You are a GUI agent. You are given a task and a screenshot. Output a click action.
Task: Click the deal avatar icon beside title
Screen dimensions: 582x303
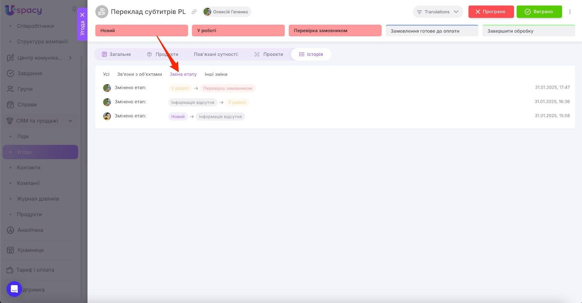pos(102,12)
